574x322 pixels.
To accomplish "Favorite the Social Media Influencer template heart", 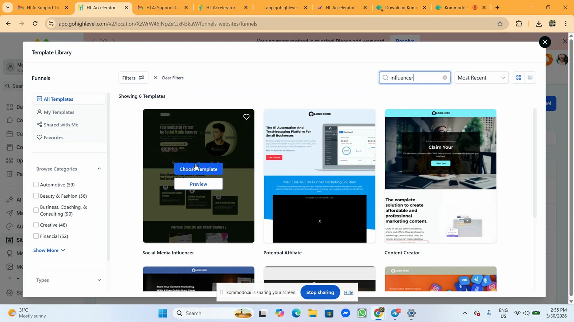I will click(246, 117).
